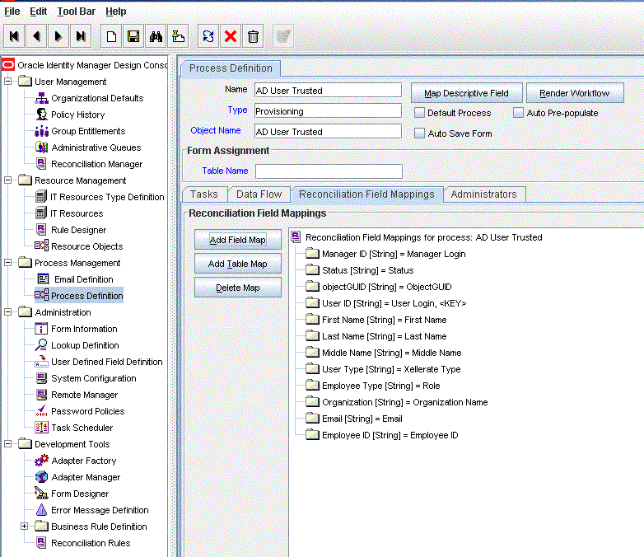Image resolution: width=644 pixels, height=557 pixels.
Task: Collapse the Development Tools tree node
Action: point(8,444)
